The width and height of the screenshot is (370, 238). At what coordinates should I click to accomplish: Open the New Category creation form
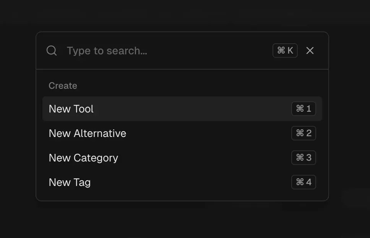pos(83,158)
